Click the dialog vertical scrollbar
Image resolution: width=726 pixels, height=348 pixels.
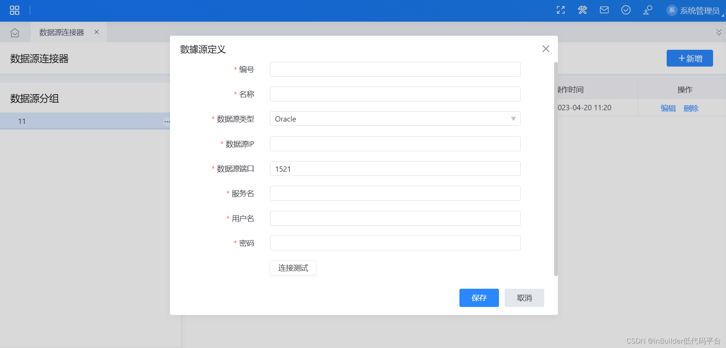point(556,169)
